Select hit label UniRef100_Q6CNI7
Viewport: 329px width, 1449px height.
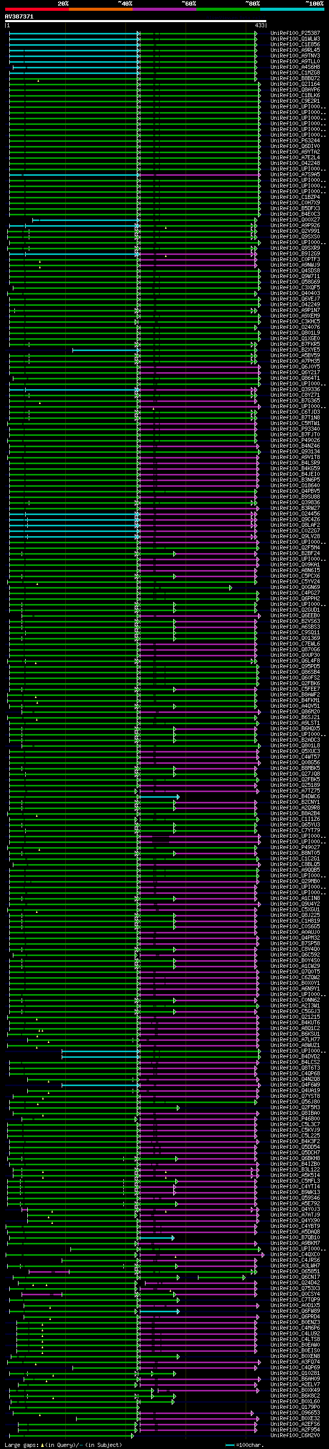pos(295,1277)
